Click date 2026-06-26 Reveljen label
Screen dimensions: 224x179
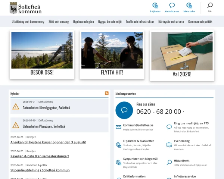(23, 137)
